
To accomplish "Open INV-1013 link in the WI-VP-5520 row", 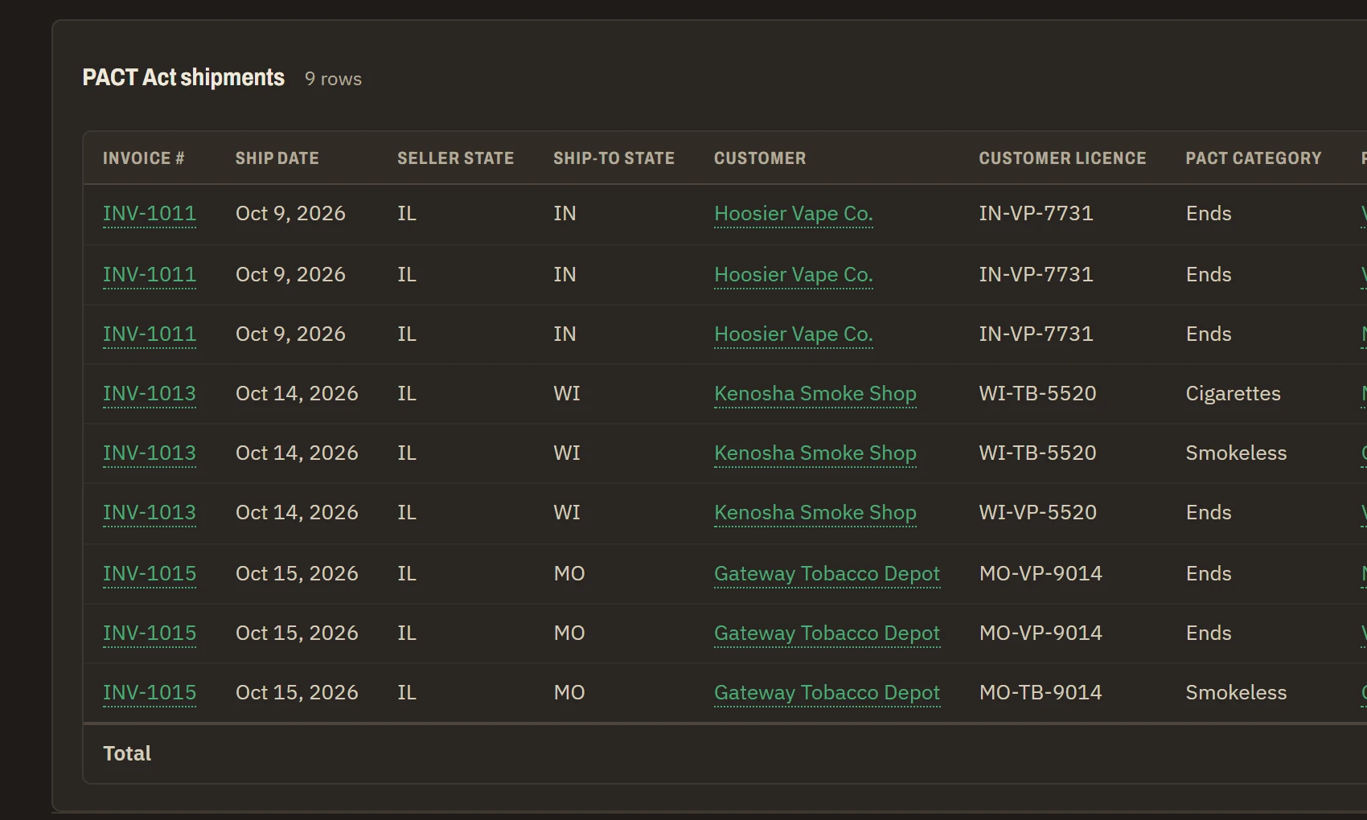I will click(150, 513).
